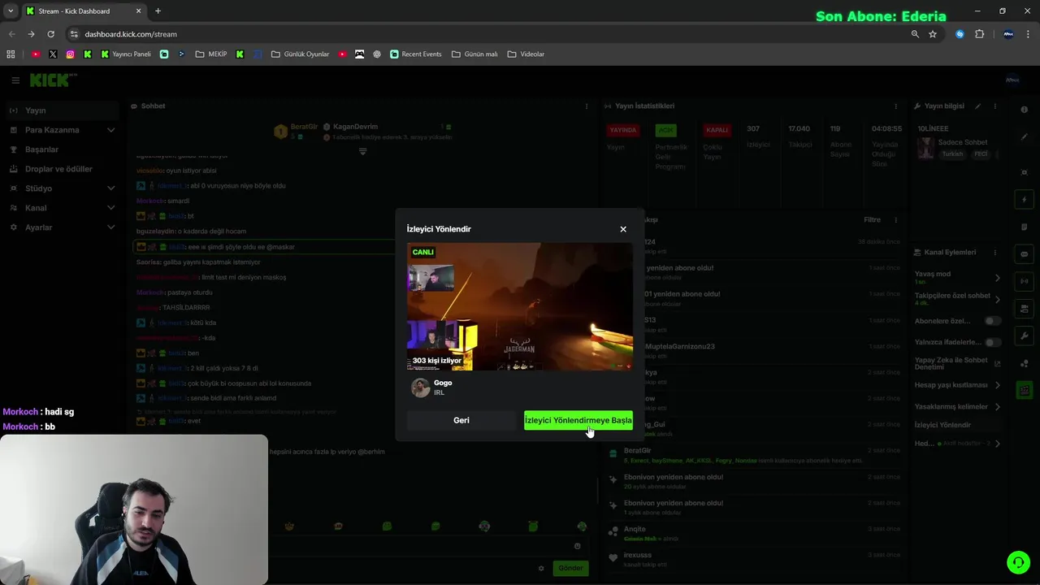Click İzleyici Yönlendir channel action
This screenshot has width=1040, height=585.
tap(942, 425)
